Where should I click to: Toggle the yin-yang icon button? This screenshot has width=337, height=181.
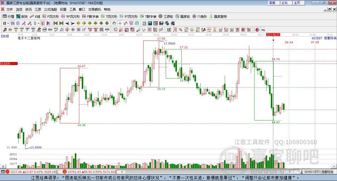coord(257,30)
